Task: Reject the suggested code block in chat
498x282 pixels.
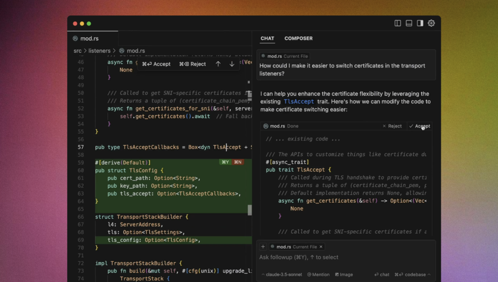Action: pyautogui.click(x=392, y=126)
